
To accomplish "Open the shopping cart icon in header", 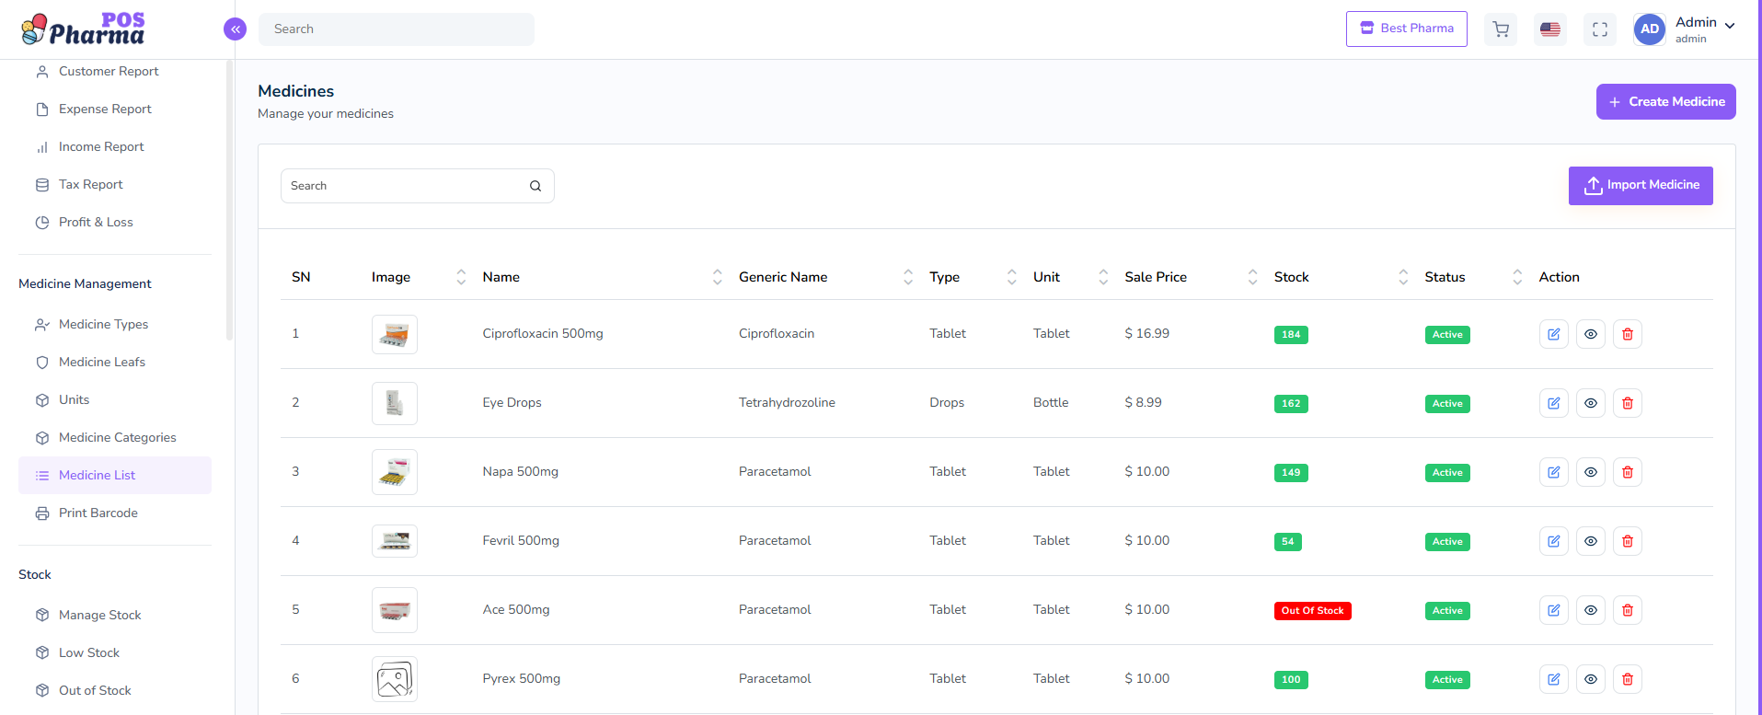I will coord(1501,29).
